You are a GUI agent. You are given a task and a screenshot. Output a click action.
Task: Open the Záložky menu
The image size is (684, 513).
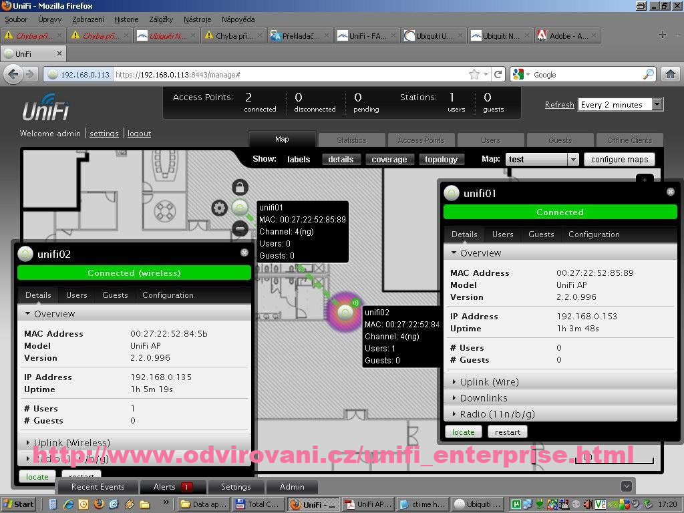pos(161,19)
